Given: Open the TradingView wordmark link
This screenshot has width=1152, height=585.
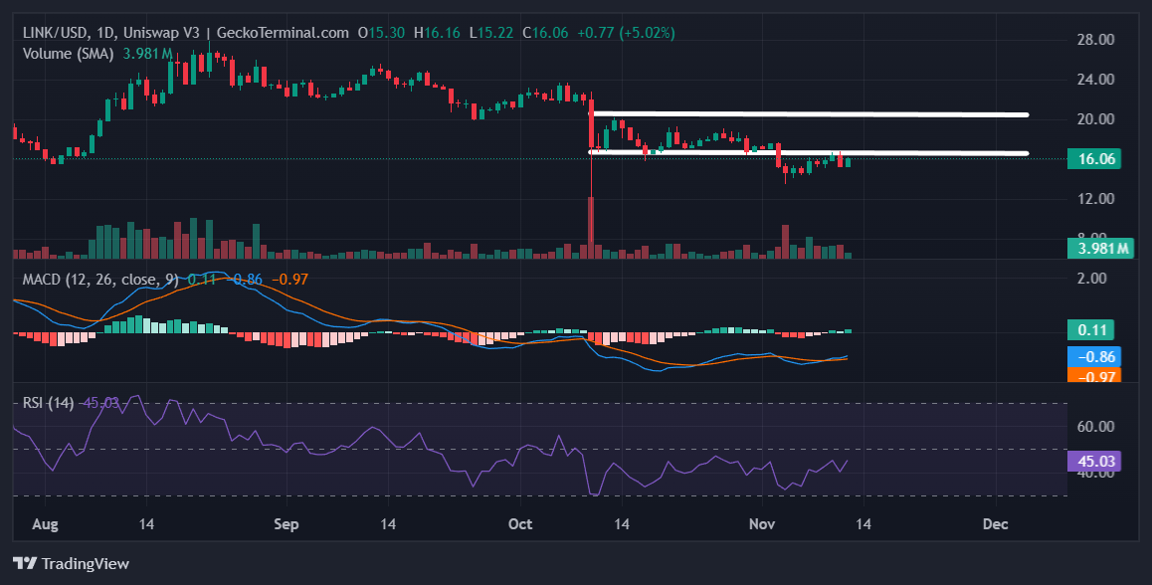Looking at the screenshot, I should tap(86, 564).
